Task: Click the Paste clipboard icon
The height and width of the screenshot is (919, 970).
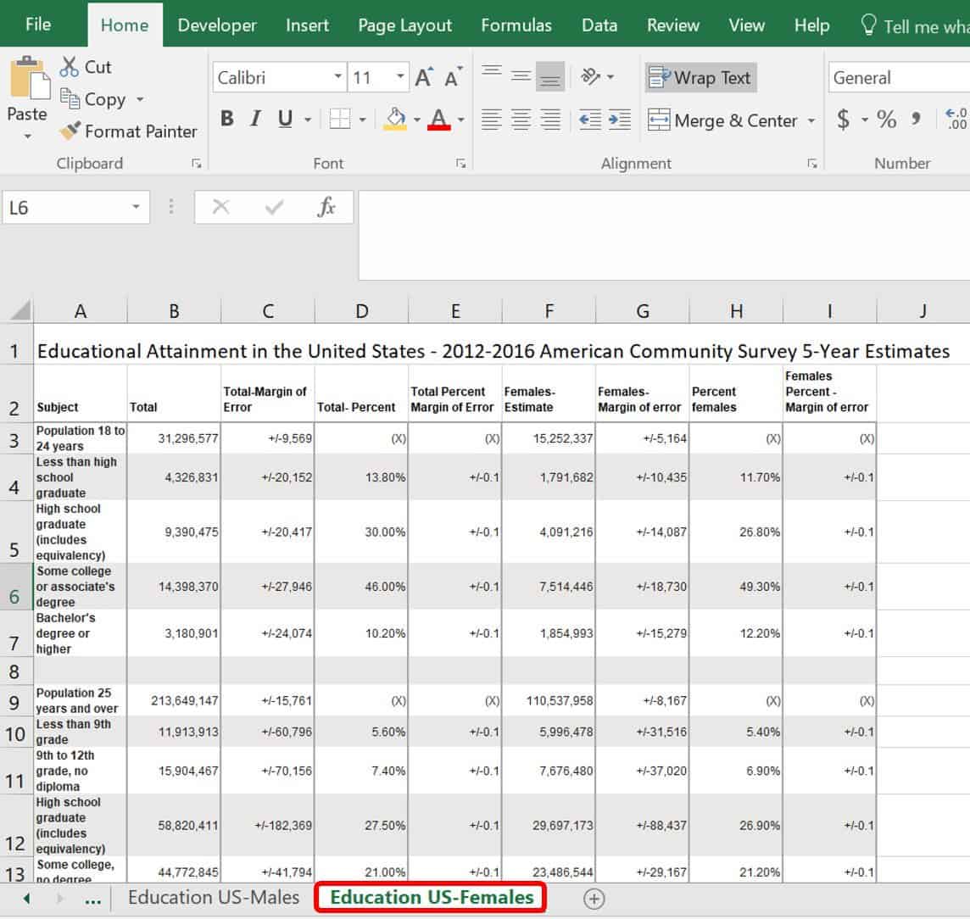Action: tap(29, 78)
